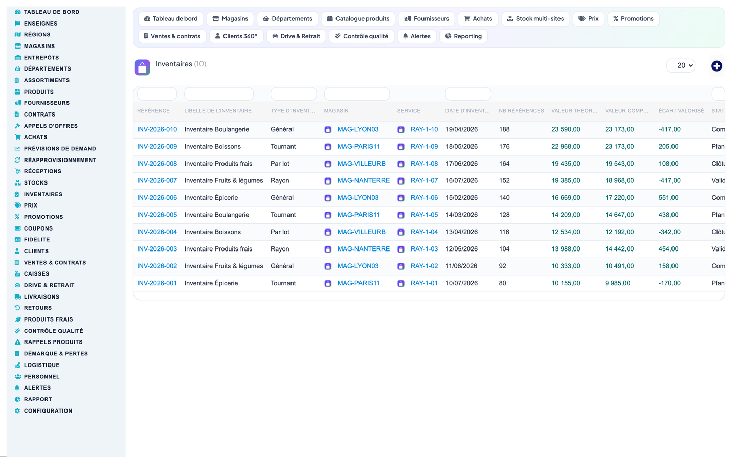Viewport: 739px width, 457px height.
Task: Click the Appels d'offres gavel icon
Action: coord(18,126)
